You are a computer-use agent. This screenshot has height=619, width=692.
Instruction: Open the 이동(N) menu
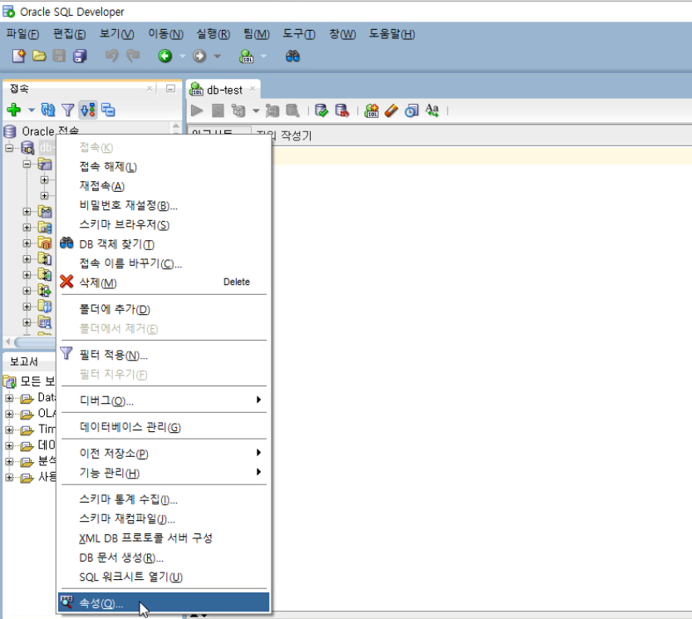(x=165, y=34)
